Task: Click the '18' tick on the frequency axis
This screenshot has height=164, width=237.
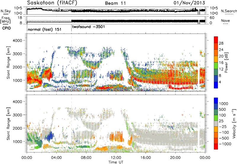Action: 20,18
